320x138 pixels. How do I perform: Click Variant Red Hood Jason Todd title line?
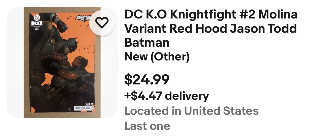pyautogui.click(x=210, y=28)
